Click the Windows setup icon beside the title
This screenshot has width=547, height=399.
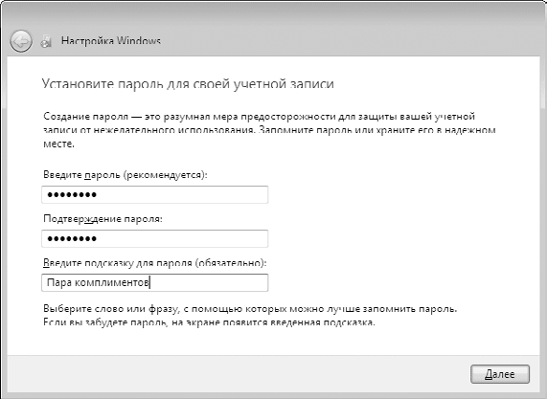pos(46,41)
